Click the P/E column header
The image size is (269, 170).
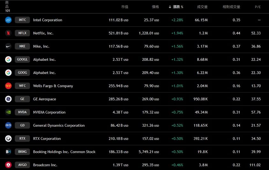(x=258, y=7)
